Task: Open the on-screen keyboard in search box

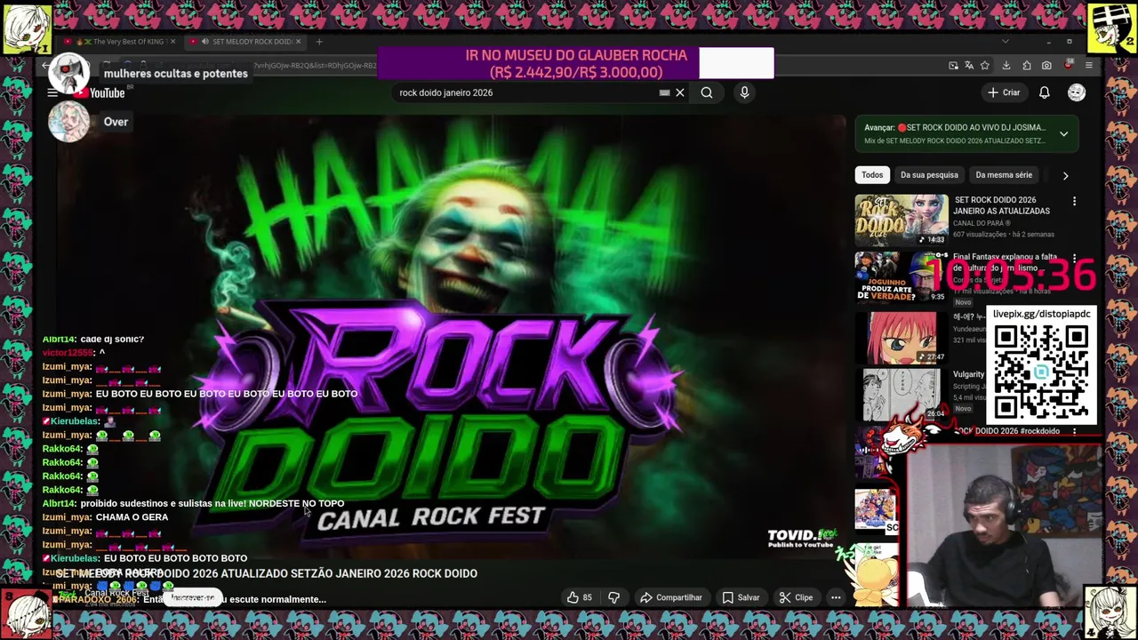Action: tap(664, 92)
